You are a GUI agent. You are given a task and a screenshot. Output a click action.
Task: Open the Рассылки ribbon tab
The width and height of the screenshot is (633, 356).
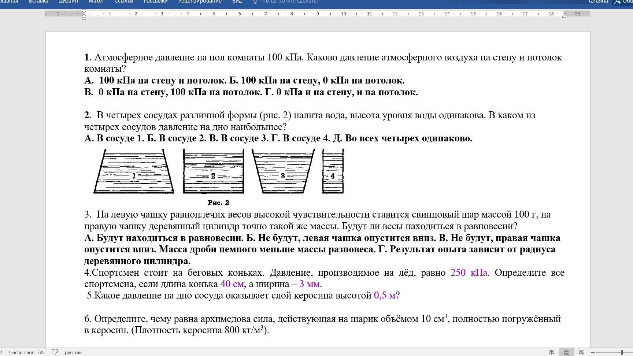[x=156, y=1]
